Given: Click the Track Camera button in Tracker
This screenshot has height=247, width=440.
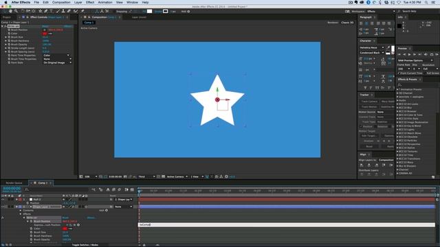Looking at the screenshot, I should [369, 102].
